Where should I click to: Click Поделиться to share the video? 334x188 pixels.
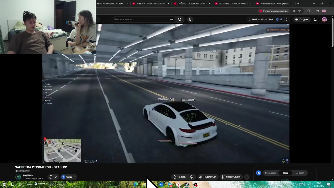[208, 177]
